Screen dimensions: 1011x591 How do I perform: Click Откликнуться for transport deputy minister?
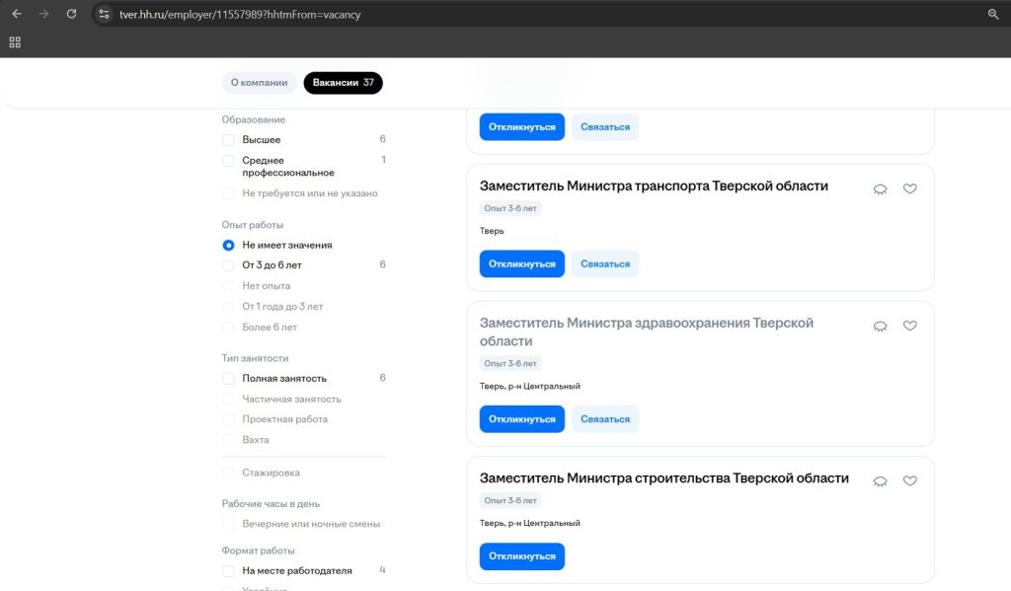[521, 264]
